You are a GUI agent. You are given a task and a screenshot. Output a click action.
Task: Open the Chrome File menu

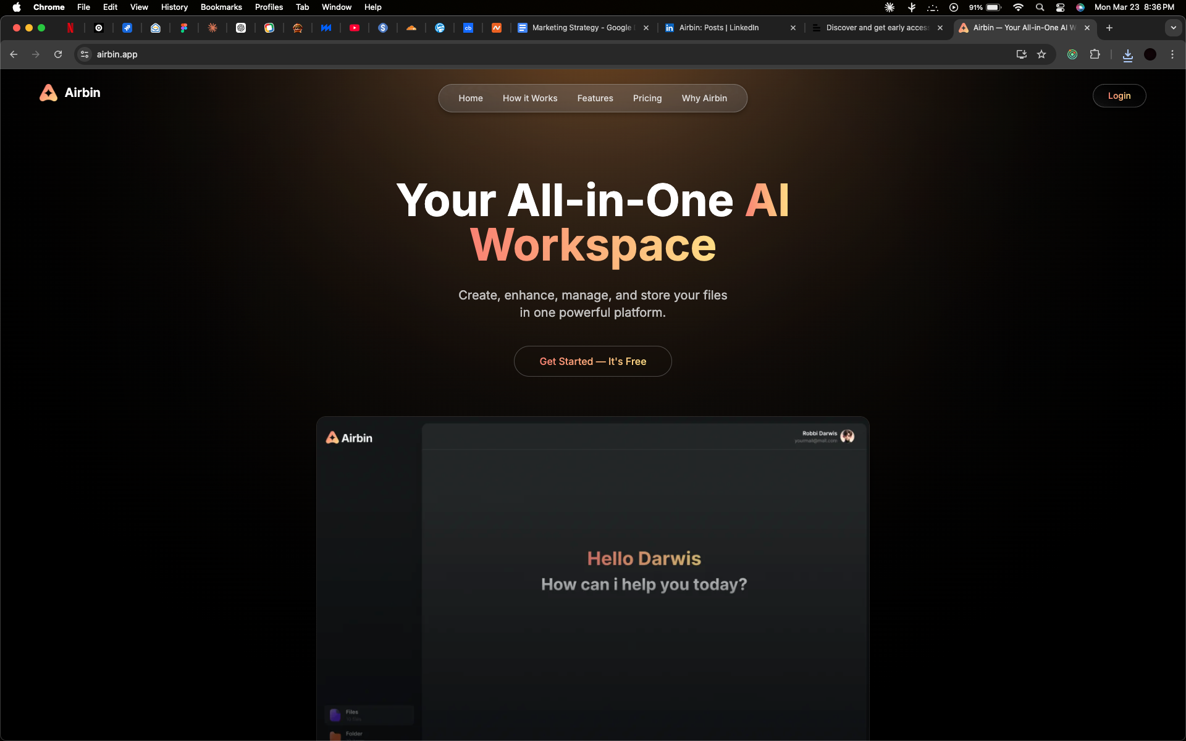(83, 7)
